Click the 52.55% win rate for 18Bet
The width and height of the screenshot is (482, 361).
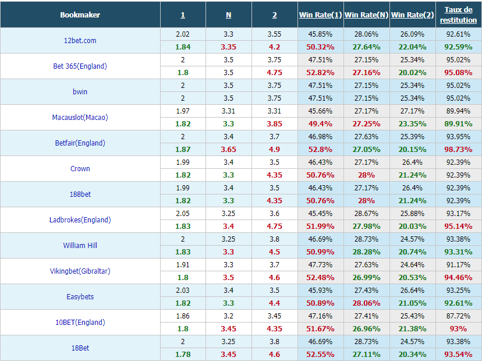320,355
